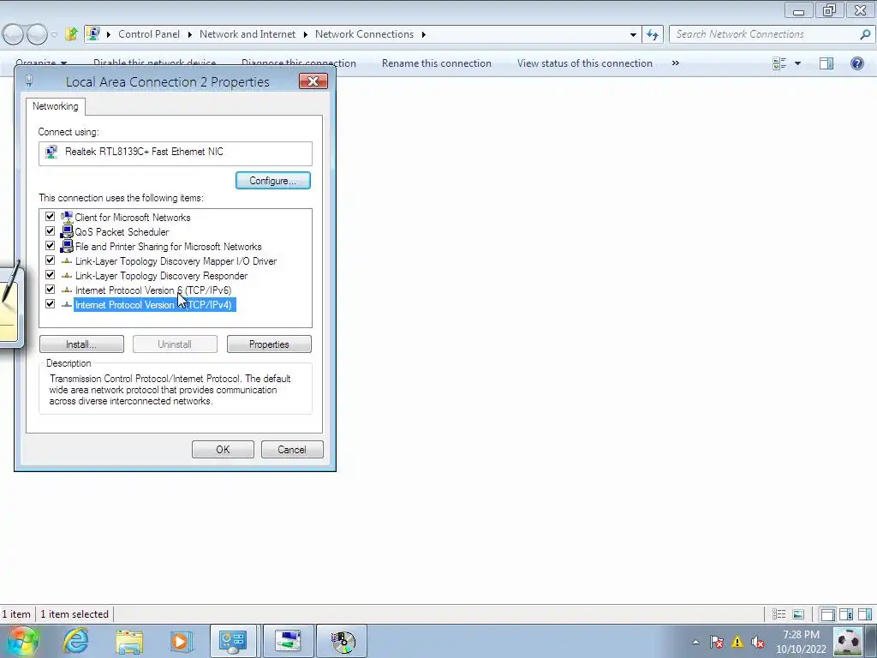Click Control Panel in breadcrumb
Viewport: 877px width, 658px height.
(149, 34)
